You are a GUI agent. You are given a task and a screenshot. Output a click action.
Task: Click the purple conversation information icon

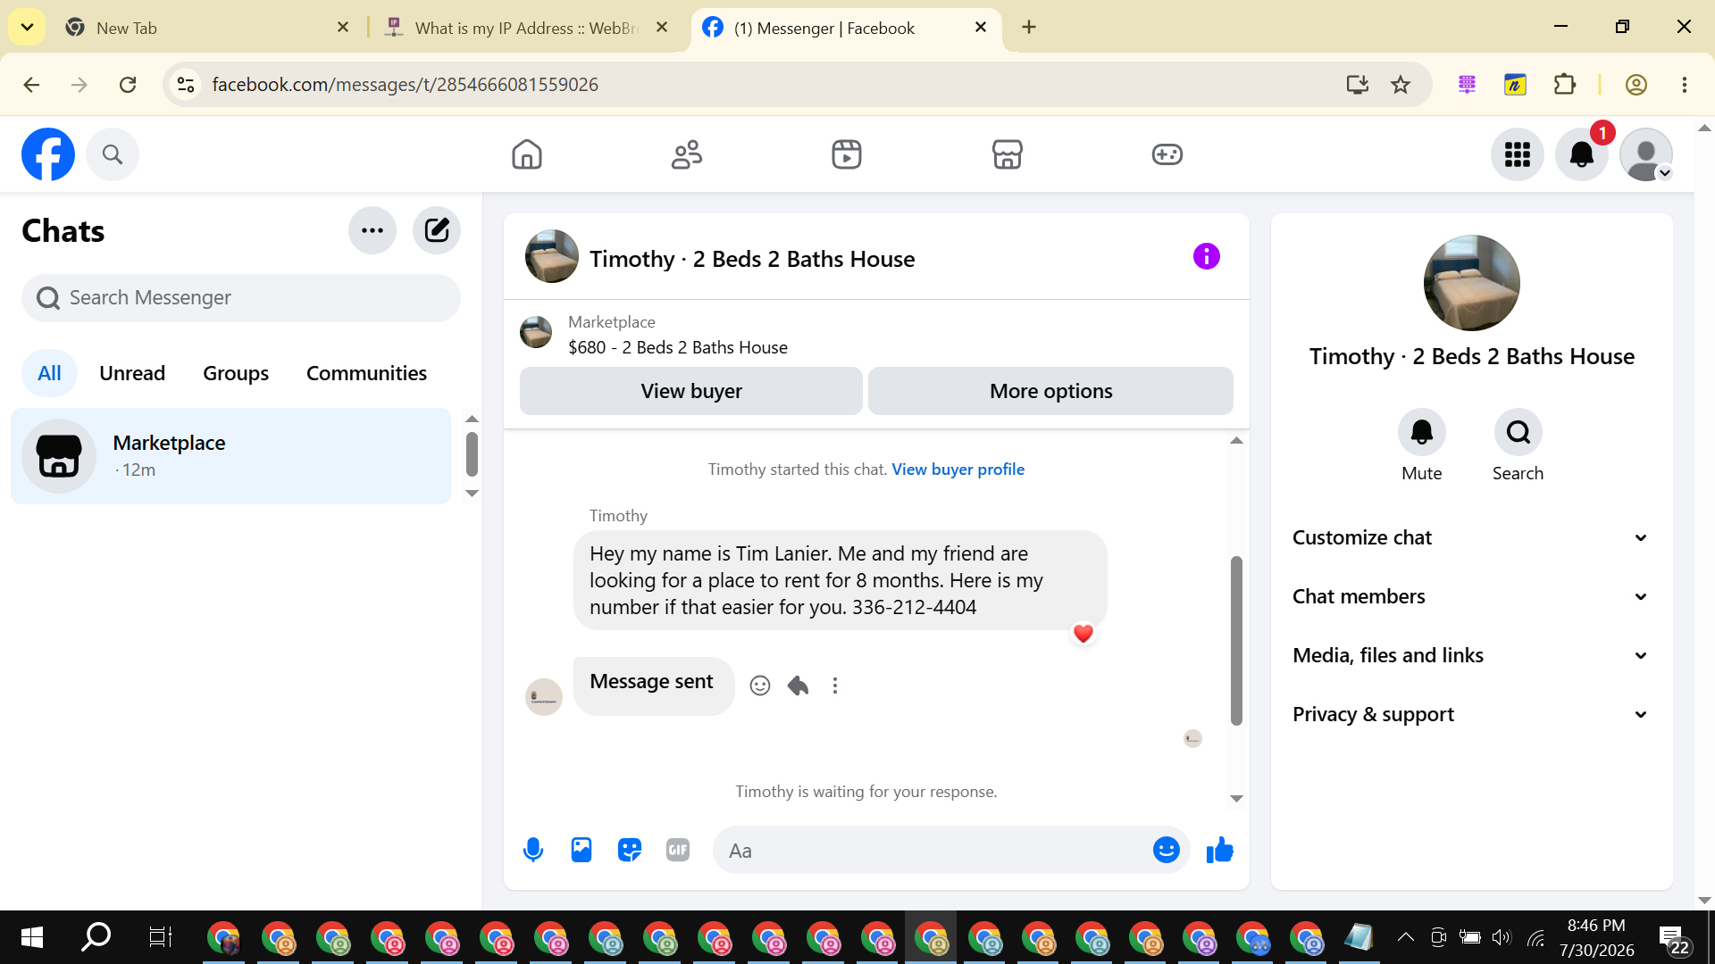click(1207, 256)
